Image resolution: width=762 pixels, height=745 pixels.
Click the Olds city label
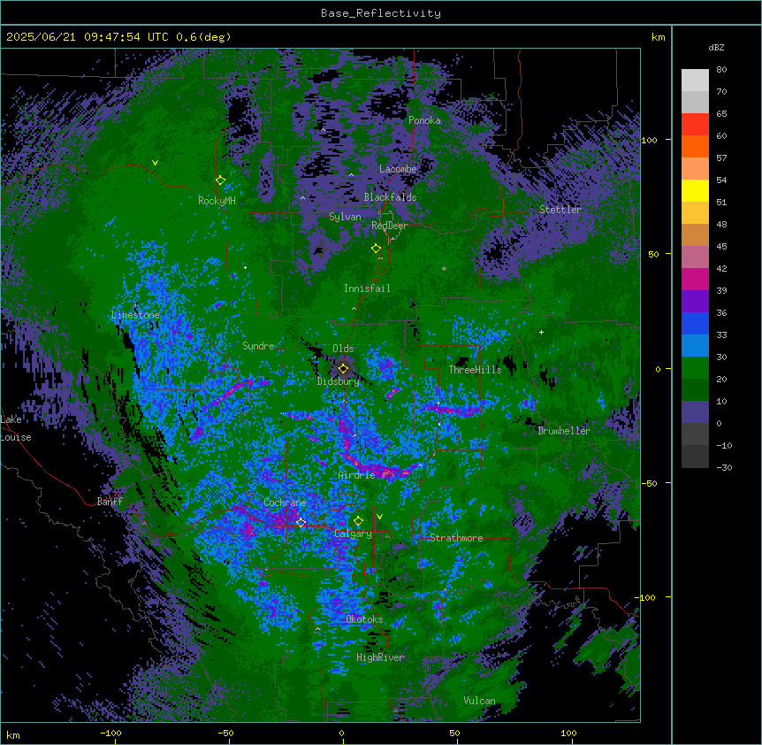343,349
